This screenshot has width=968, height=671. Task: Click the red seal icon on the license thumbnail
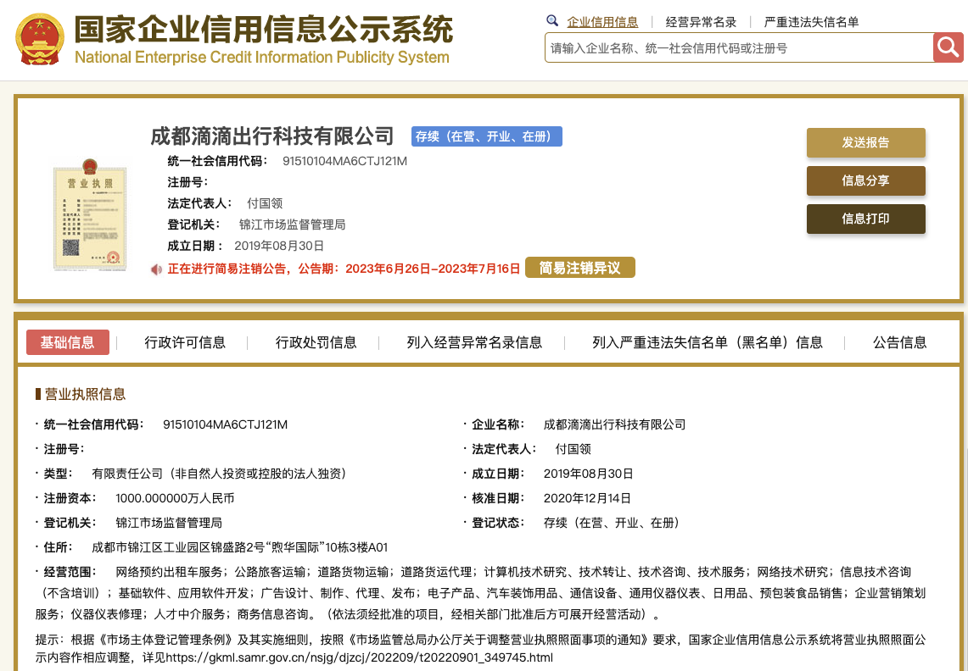(113, 257)
